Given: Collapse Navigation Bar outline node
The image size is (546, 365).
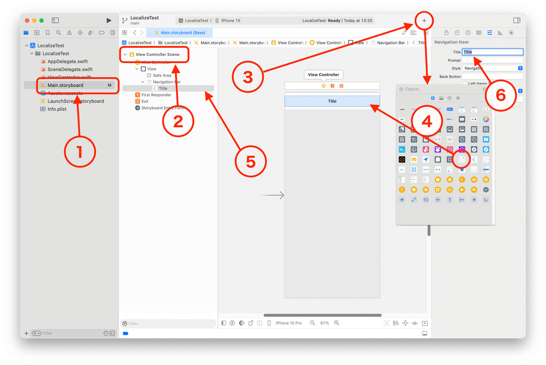Looking at the screenshot, I should pos(143,82).
